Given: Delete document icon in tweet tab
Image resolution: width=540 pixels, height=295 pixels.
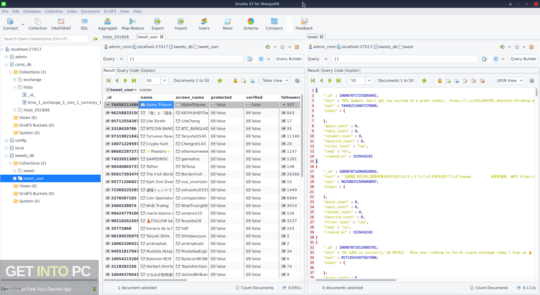Looking at the screenshot, I should 482,81.
